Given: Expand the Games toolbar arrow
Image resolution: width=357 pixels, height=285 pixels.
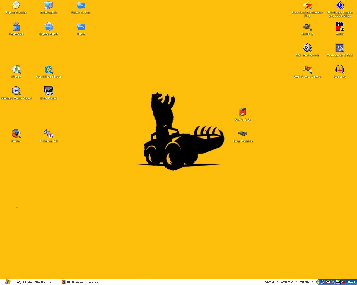Looking at the screenshot, I should (278, 282).
